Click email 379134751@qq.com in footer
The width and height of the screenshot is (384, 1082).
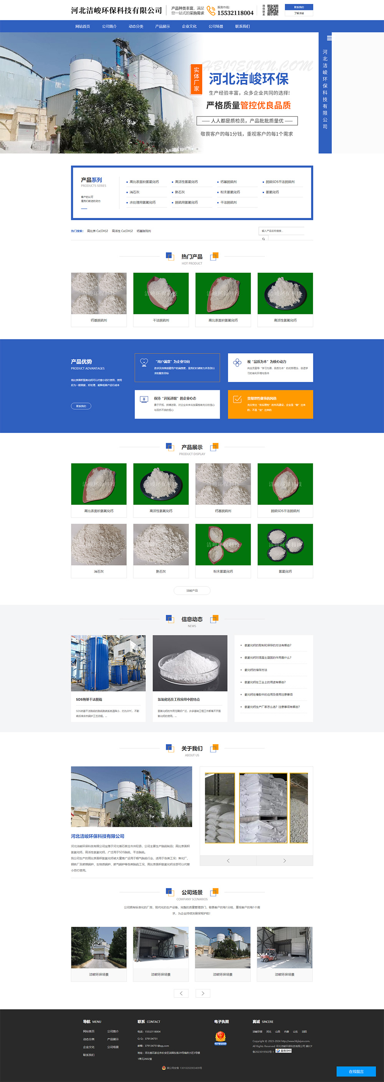pos(157,1046)
